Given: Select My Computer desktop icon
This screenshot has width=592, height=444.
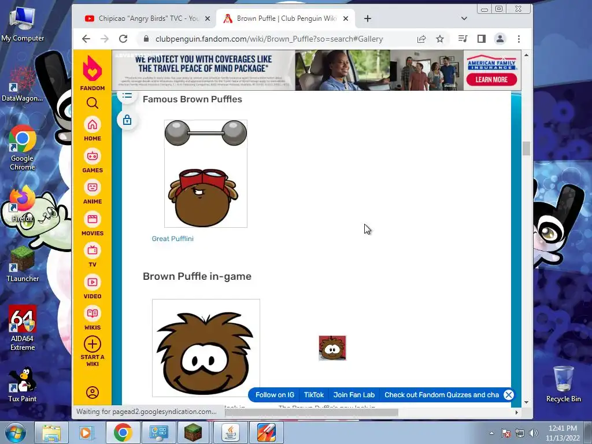Looking at the screenshot, I should pyautogui.click(x=23, y=24).
